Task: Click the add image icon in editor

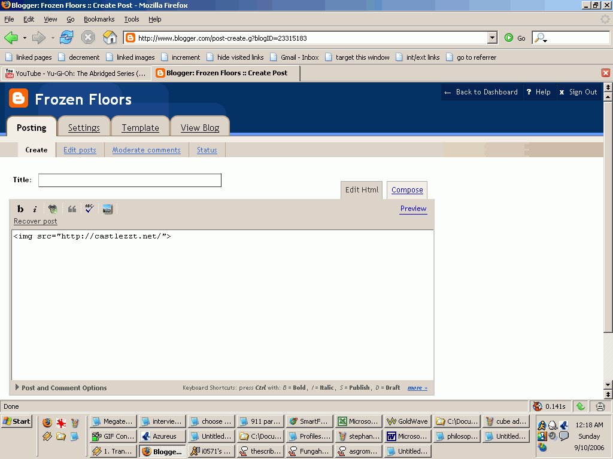Action: [x=107, y=209]
